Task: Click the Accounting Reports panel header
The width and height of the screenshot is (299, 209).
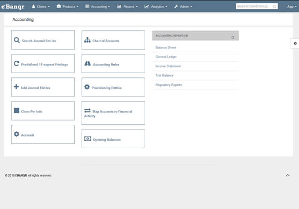Action: point(195,36)
